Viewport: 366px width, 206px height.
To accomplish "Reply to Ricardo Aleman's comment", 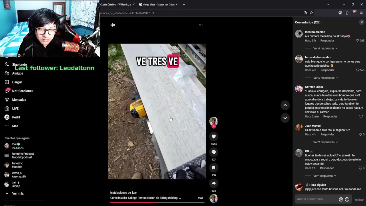I will coord(327,41).
